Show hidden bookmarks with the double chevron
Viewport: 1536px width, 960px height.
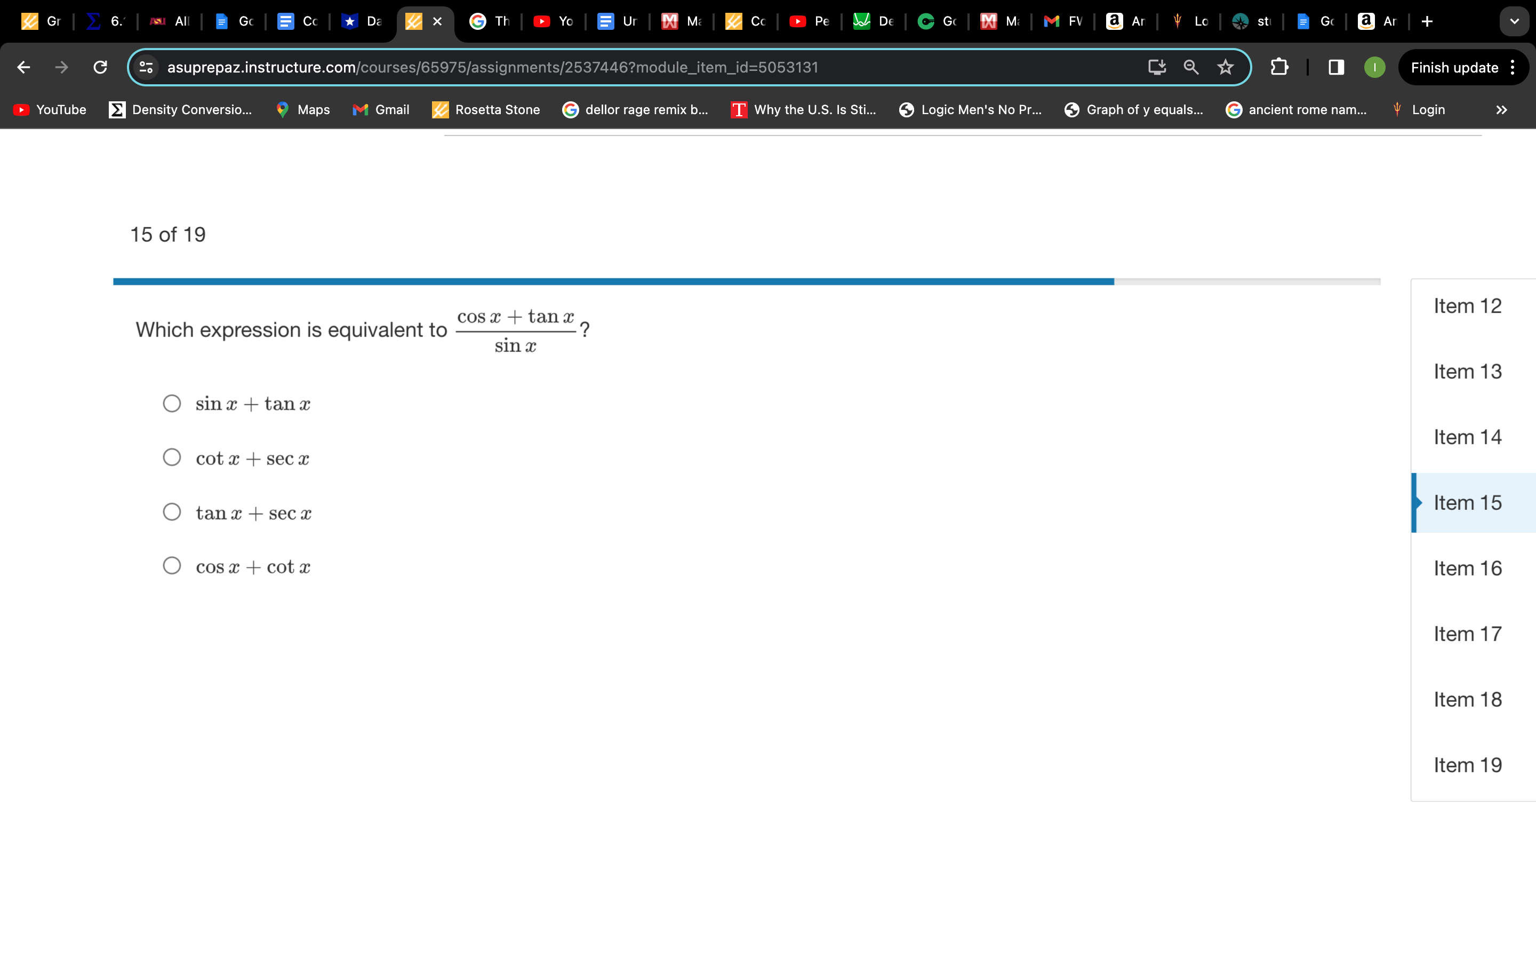pyautogui.click(x=1502, y=109)
